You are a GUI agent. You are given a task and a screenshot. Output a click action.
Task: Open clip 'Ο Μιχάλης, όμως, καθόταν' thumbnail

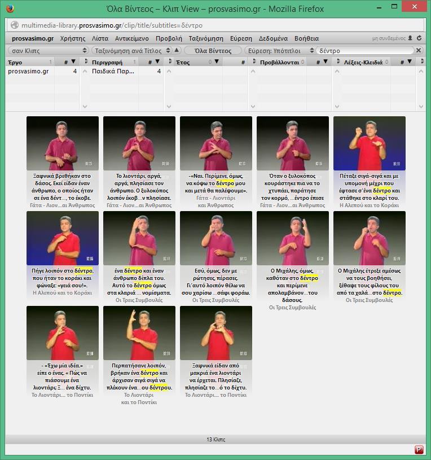tap(293, 238)
